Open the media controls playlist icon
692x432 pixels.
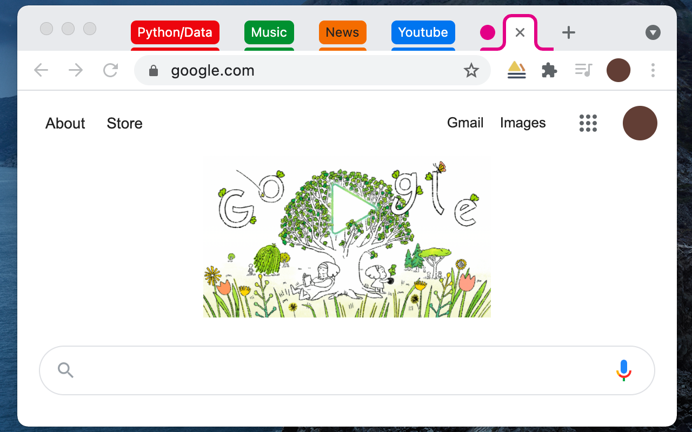click(x=584, y=70)
